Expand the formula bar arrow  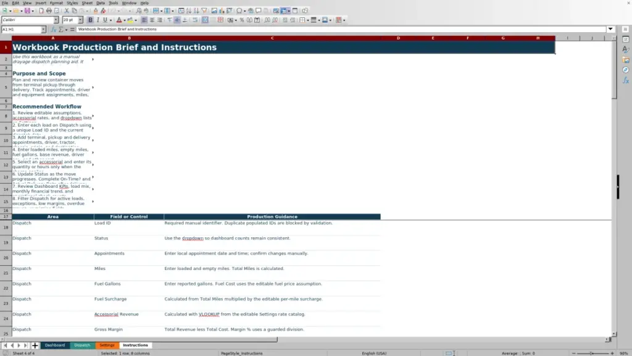tap(610, 30)
